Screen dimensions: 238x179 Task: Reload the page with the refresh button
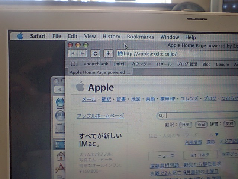click(95, 53)
